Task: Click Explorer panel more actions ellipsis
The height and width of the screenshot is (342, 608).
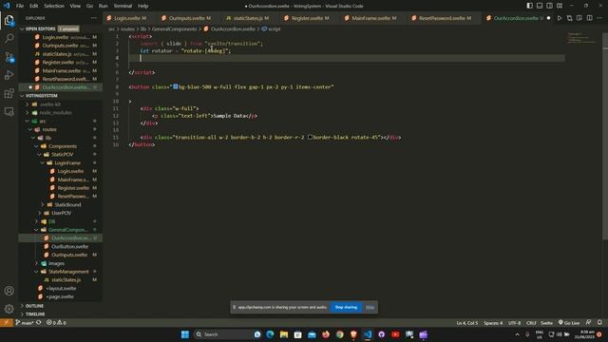Action: pos(94,18)
